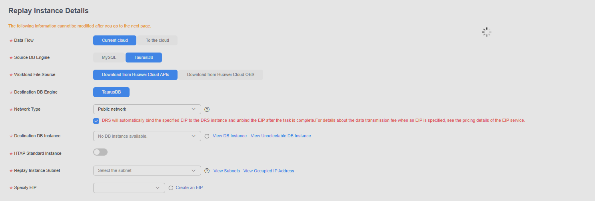Open the Network Type dropdown
The height and width of the screenshot is (201, 595).
pos(147,109)
